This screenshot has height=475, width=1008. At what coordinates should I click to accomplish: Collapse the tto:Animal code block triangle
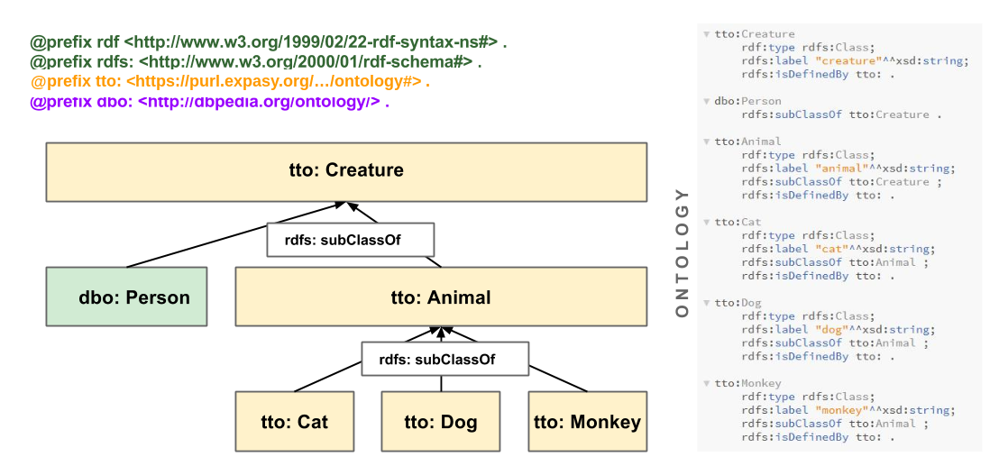[x=707, y=142]
